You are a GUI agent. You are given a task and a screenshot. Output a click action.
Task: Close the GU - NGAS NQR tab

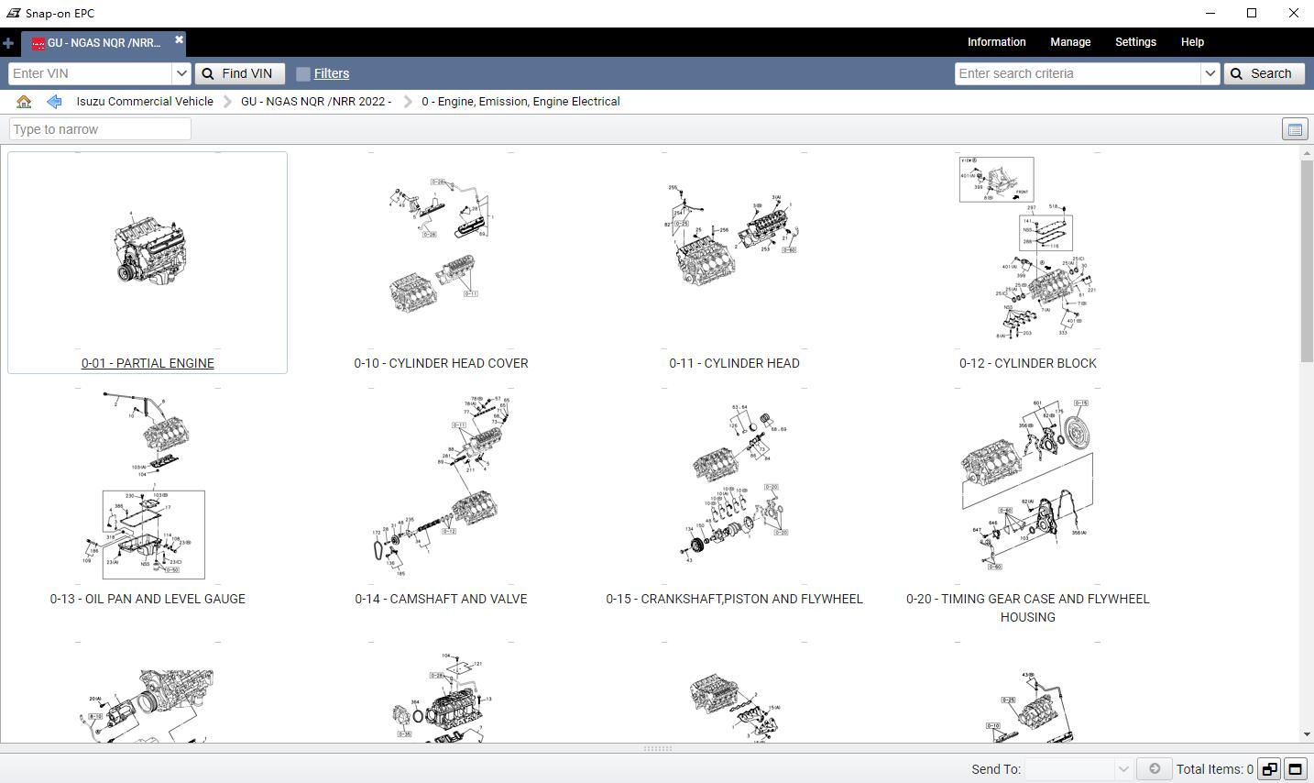180,39
